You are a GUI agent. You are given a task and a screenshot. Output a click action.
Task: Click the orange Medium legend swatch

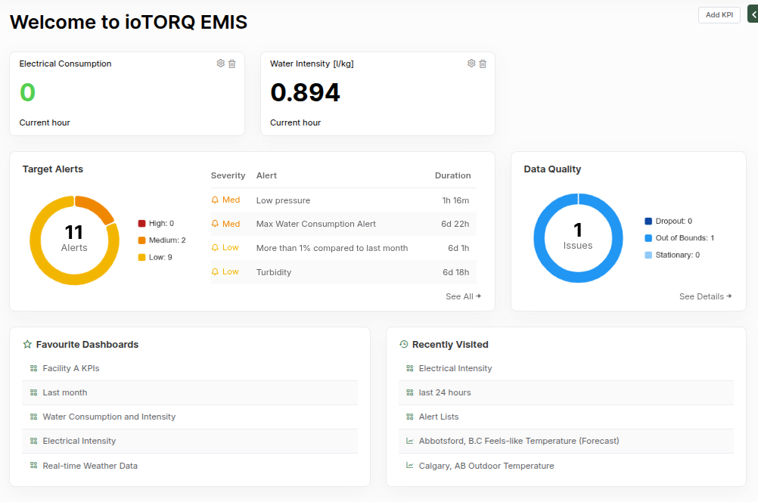[141, 240]
